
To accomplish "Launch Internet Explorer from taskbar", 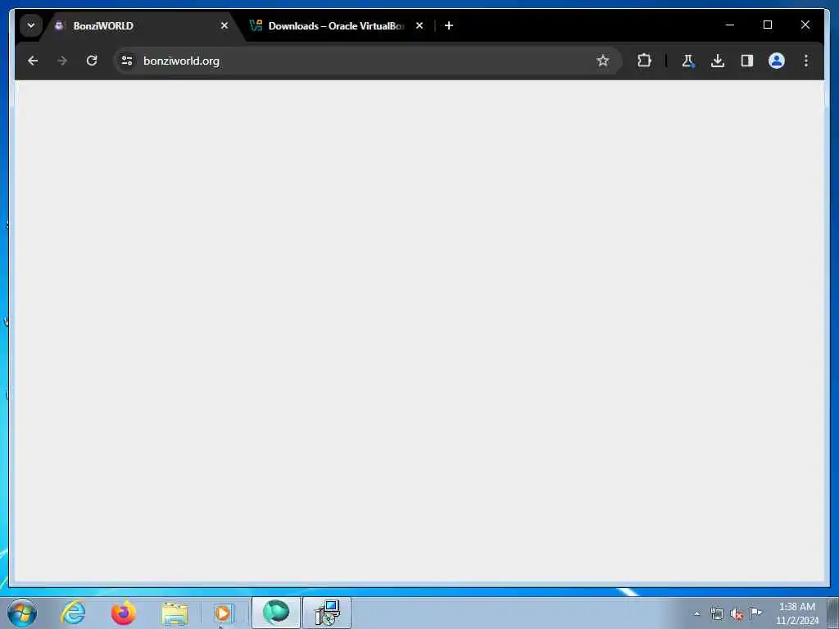I will click(x=73, y=613).
